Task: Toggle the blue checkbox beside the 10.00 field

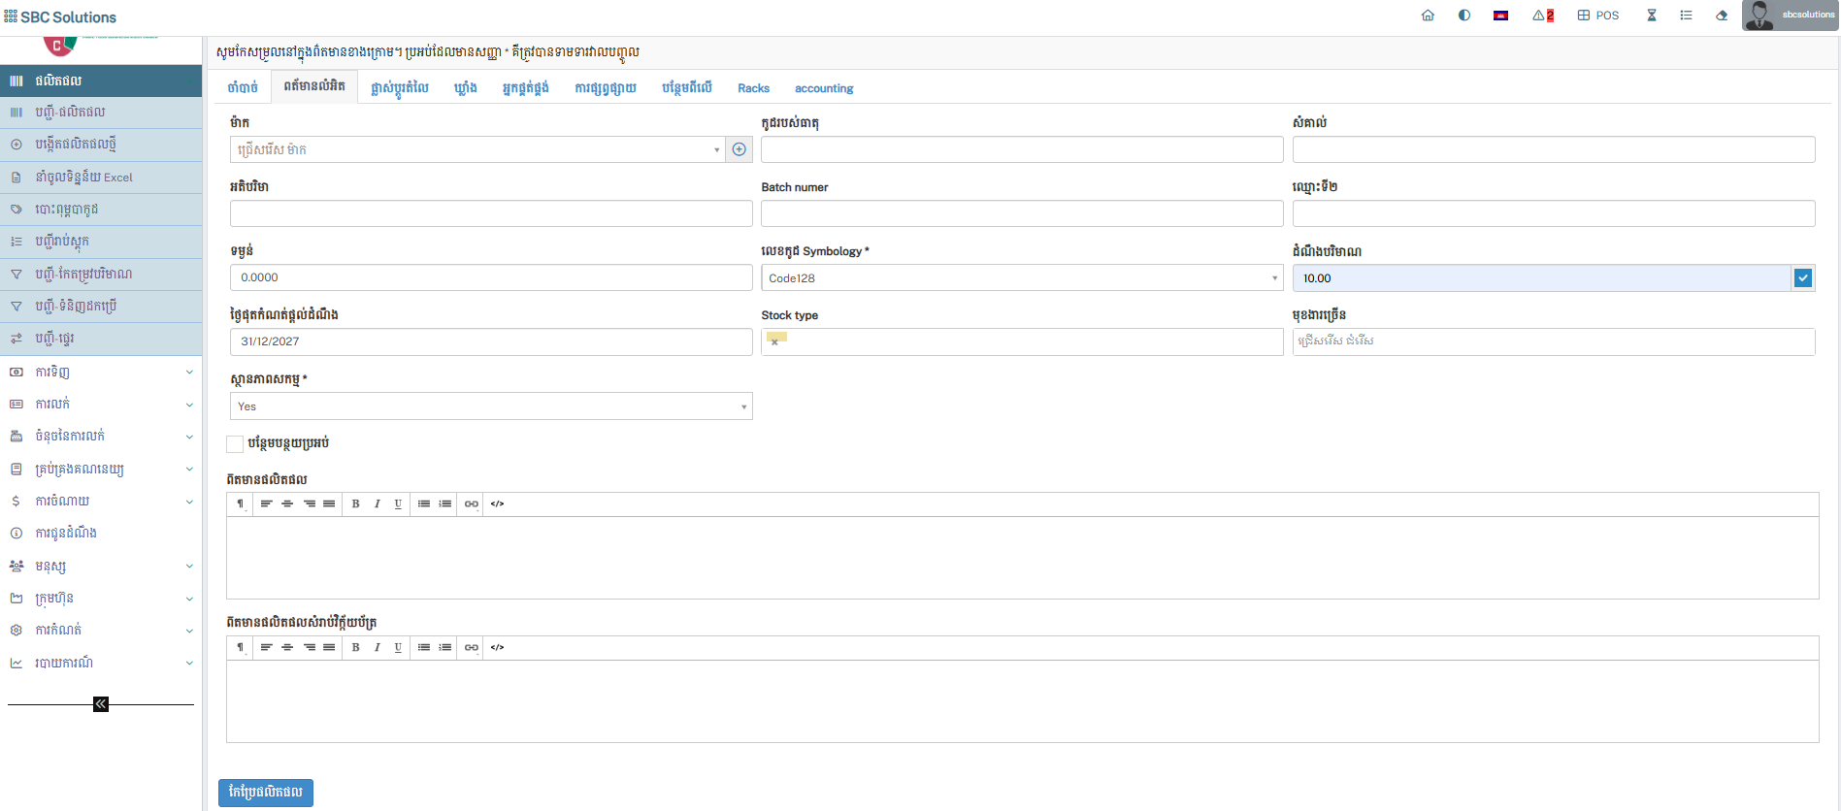Action: pyautogui.click(x=1803, y=278)
